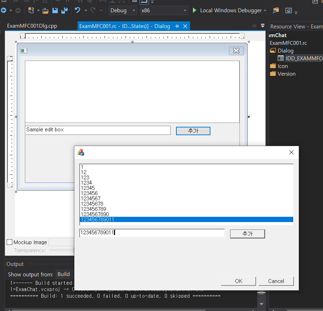Close the running dialog window
The width and height of the screenshot is (323, 311).
(x=291, y=152)
